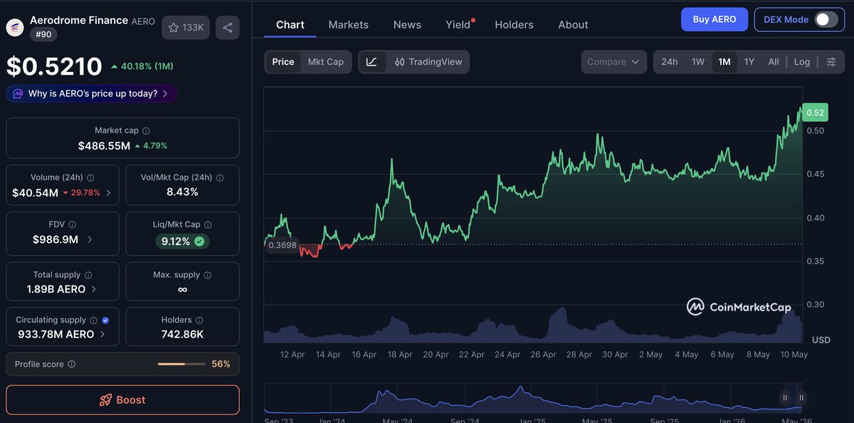The width and height of the screenshot is (854, 423).
Task: Click the 742.86K holders value
Action: click(182, 335)
